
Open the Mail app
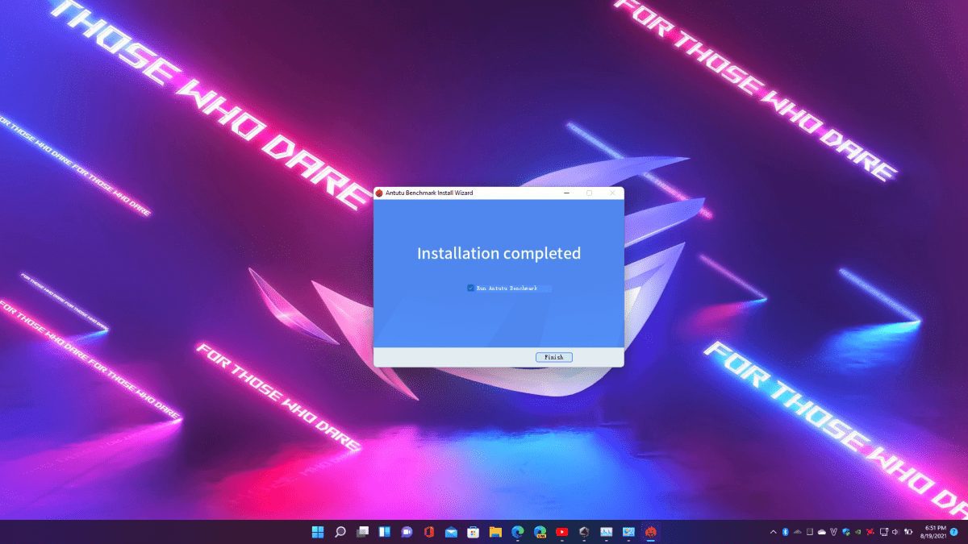[x=451, y=532]
